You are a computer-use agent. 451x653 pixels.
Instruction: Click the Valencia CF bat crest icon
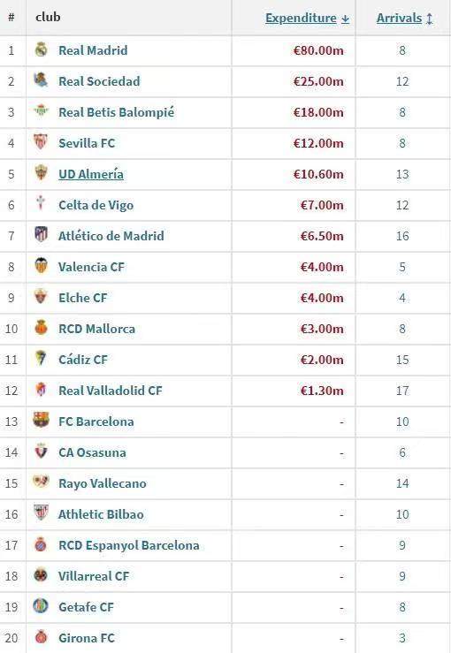coord(41,266)
